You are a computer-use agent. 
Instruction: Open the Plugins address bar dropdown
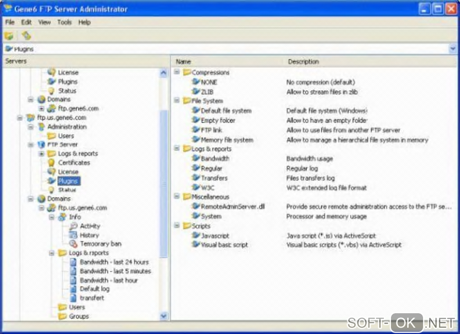pos(453,49)
